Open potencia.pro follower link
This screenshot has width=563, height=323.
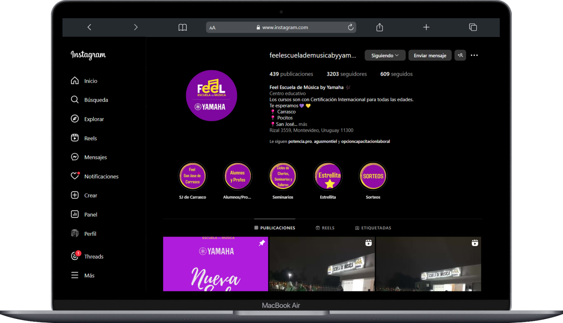point(300,141)
